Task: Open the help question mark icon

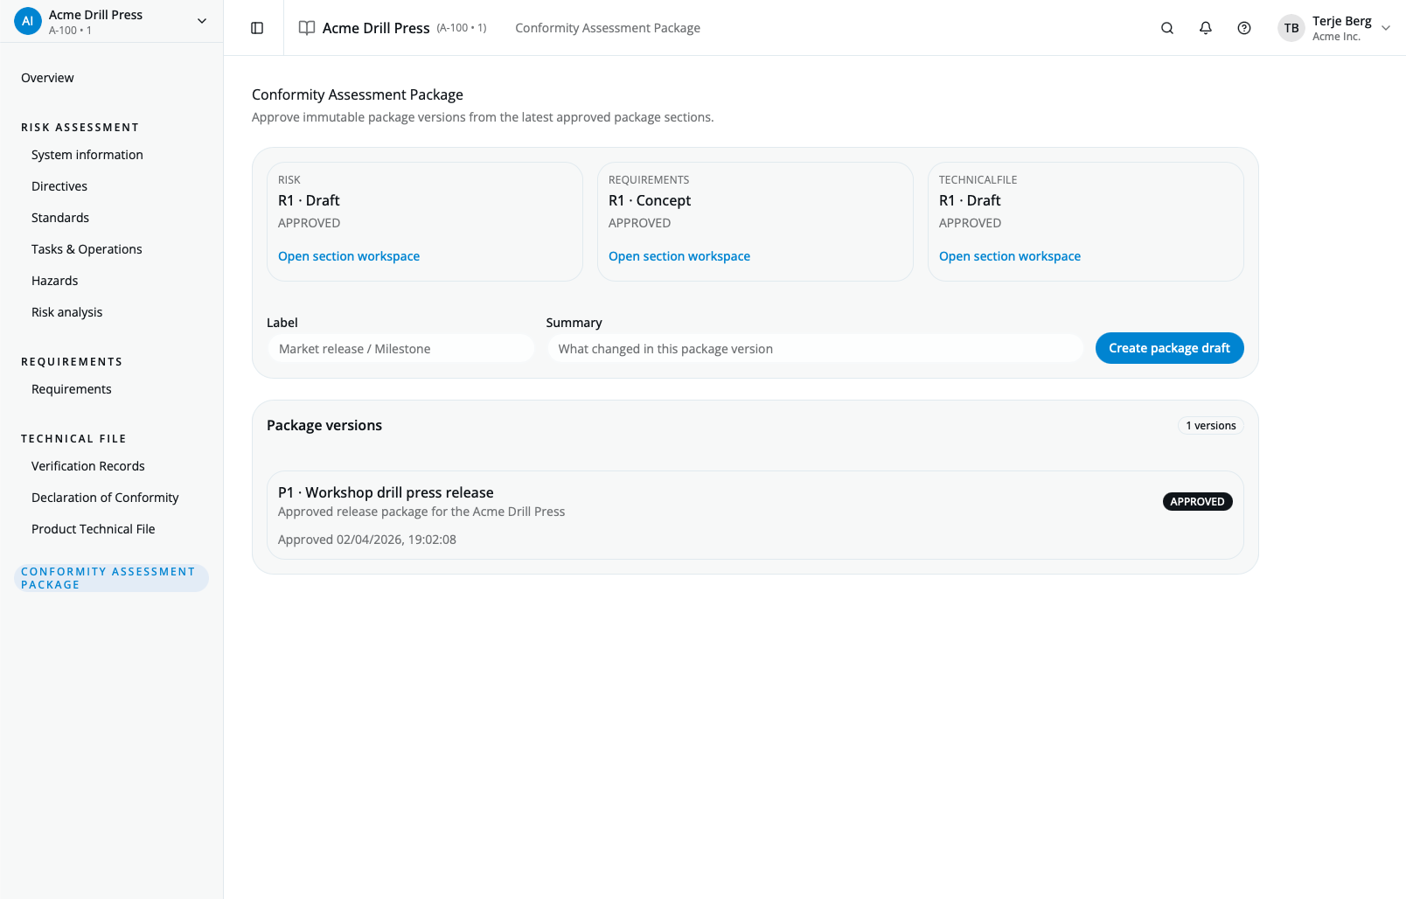Action: [x=1244, y=28]
